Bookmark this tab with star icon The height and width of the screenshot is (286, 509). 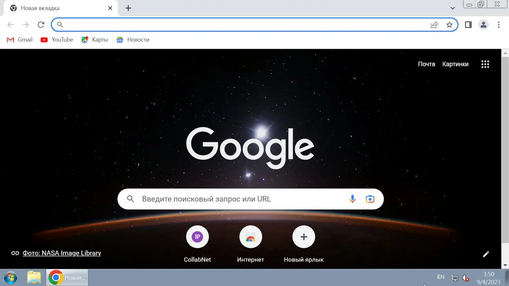(449, 25)
